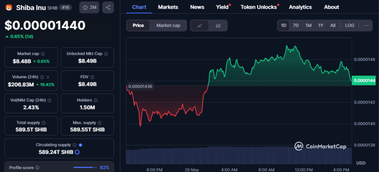
Task: Click Max. supply info icon
Action: point(100,123)
